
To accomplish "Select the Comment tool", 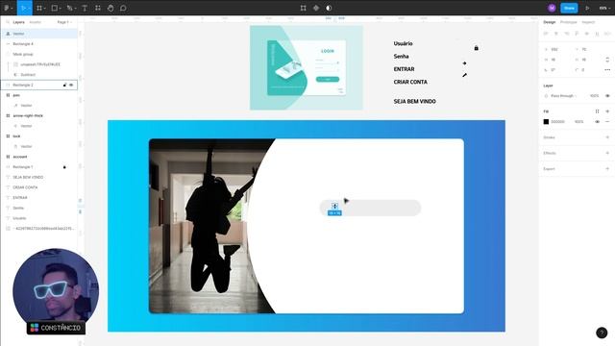I will click(123, 8).
